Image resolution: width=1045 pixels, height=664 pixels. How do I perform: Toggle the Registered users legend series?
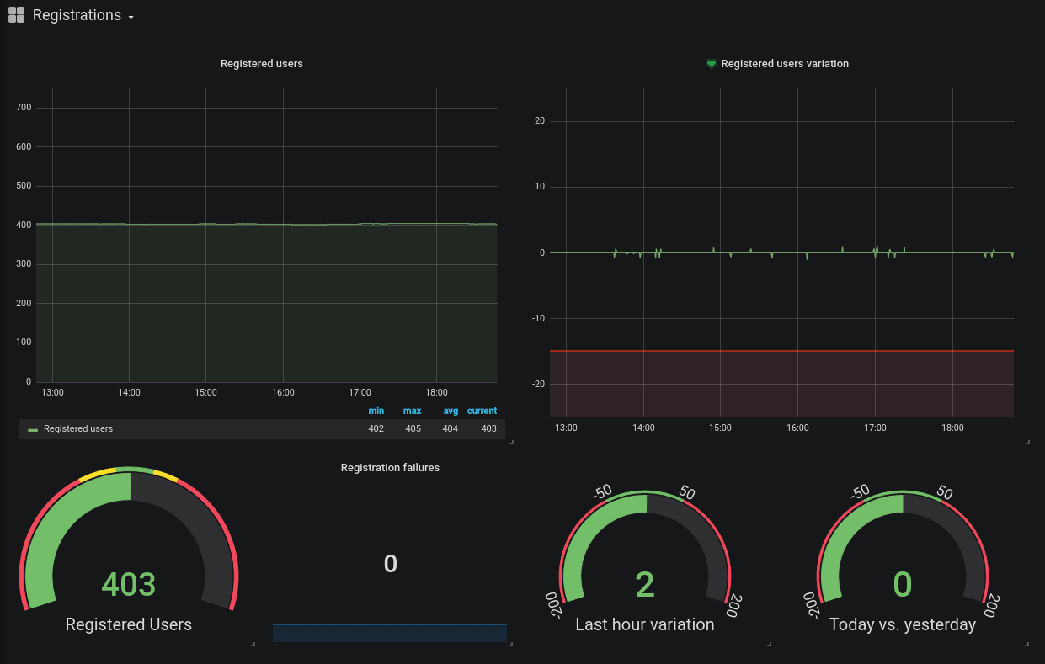[78, 428]
